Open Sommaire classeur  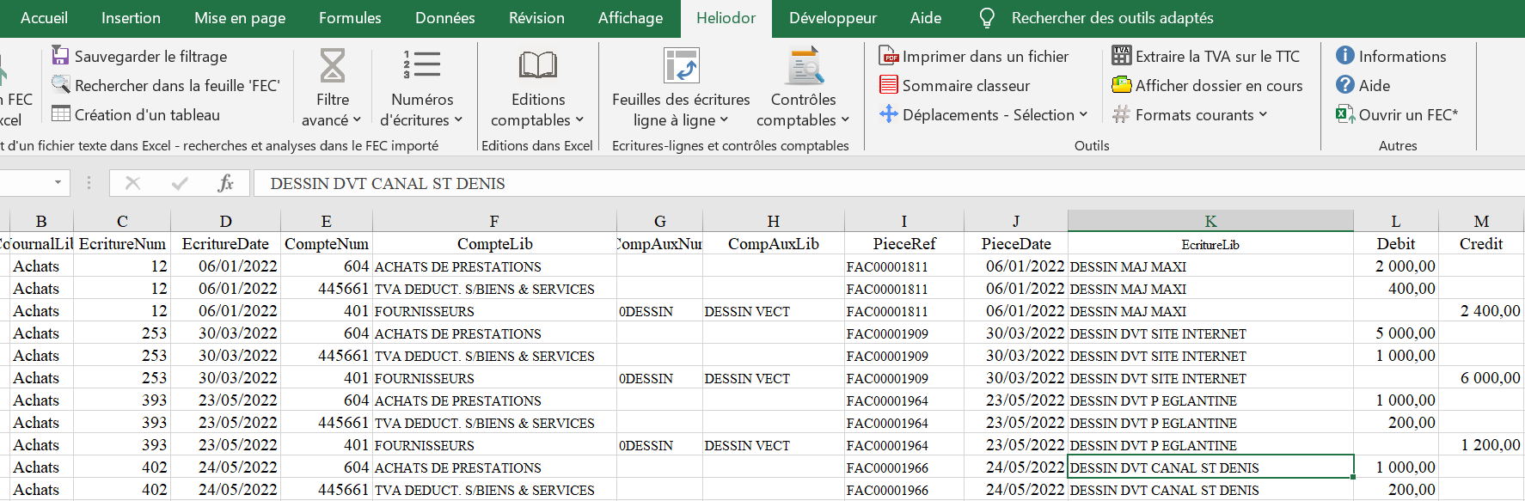pos(954,85)
